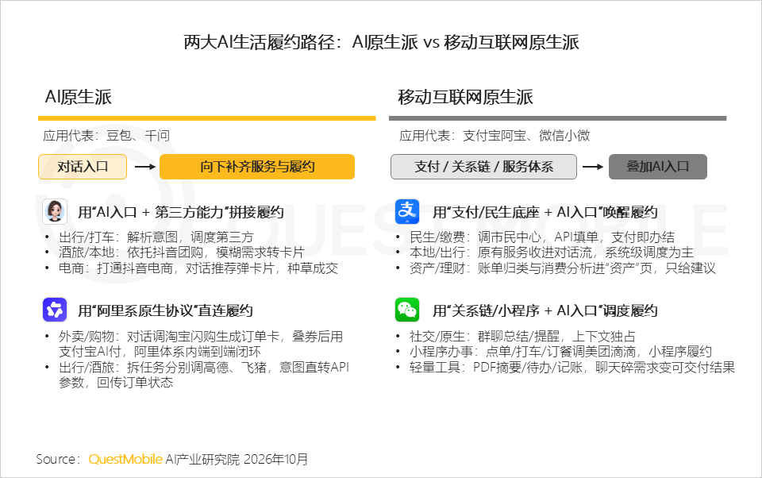Click 应用代表：支付宝阿宝、微信小微 text
The height and width of the screenshot is (478, 762).
click(495, 136)
